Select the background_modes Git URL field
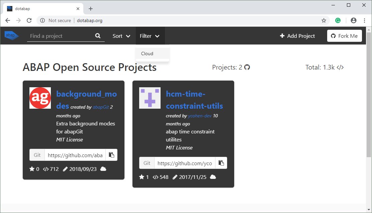Image resolution: width=372 pixels, height=213 pixels. (75, 155)
